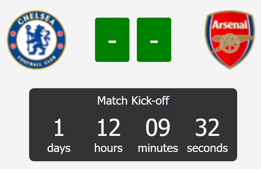Click the minutes countdown number 09

pos(158,127)
